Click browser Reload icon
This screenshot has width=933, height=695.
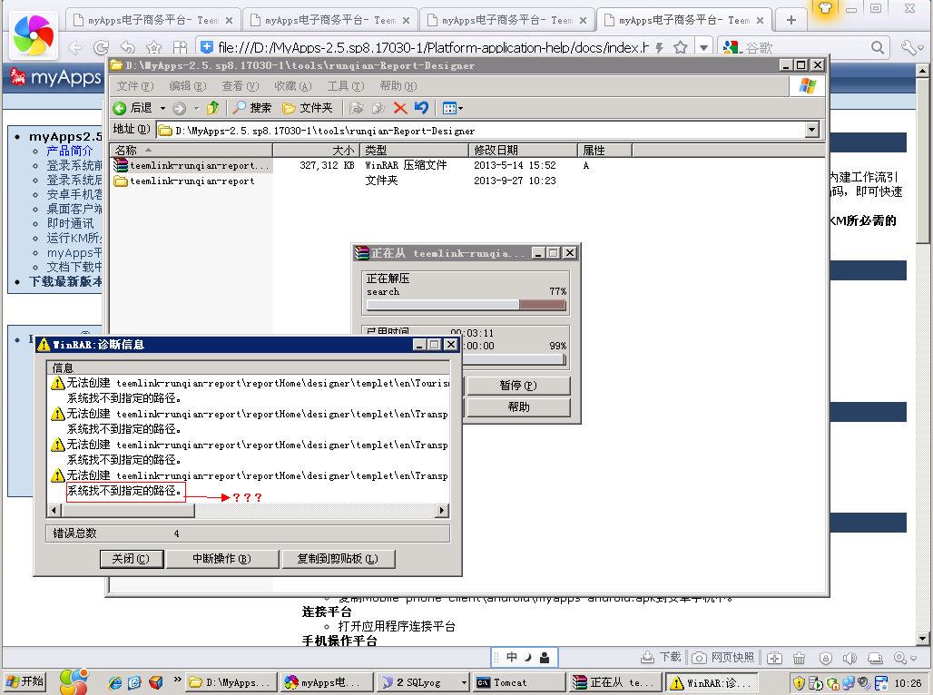tap(101, 47)
